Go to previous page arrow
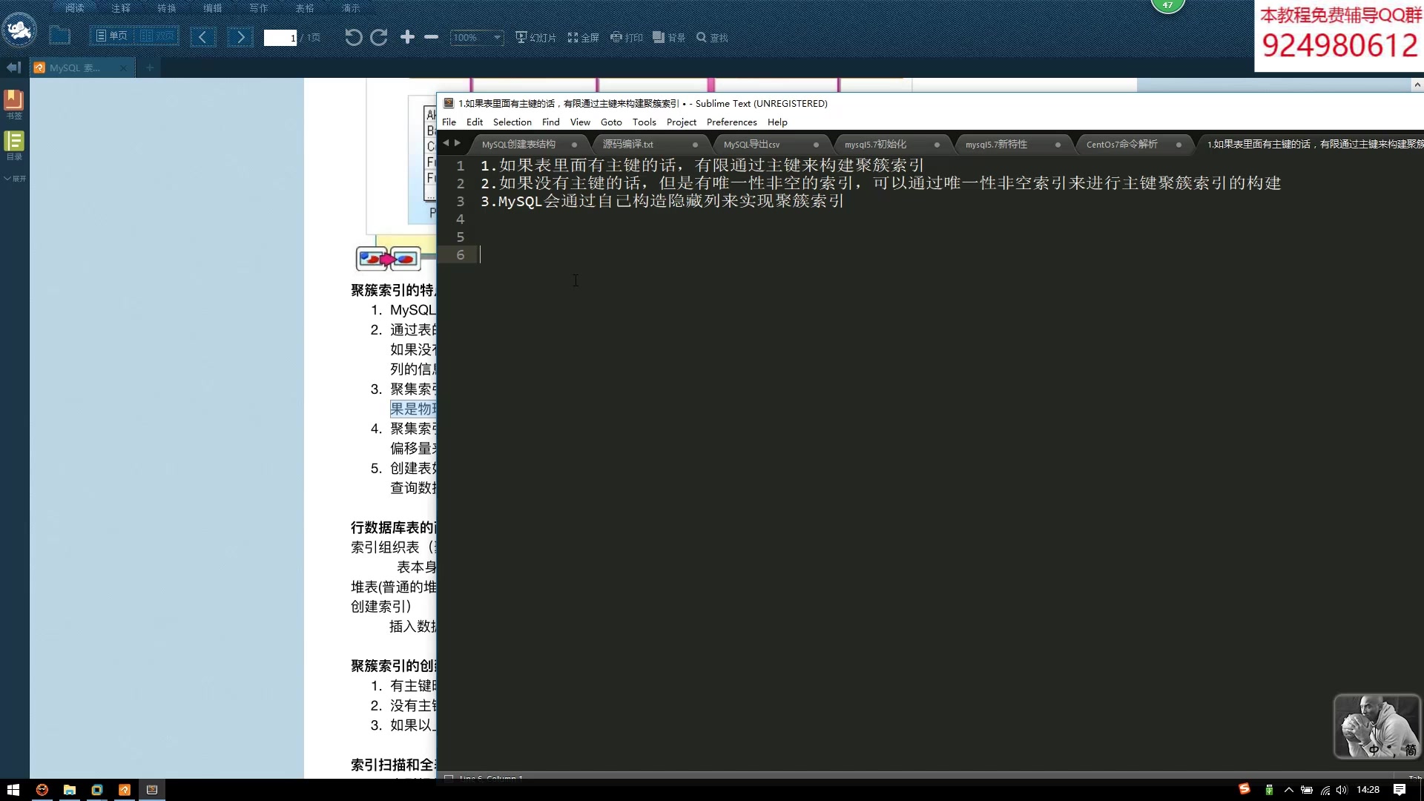The width and height of the screenshot is (1424, 801). (202, 37)
